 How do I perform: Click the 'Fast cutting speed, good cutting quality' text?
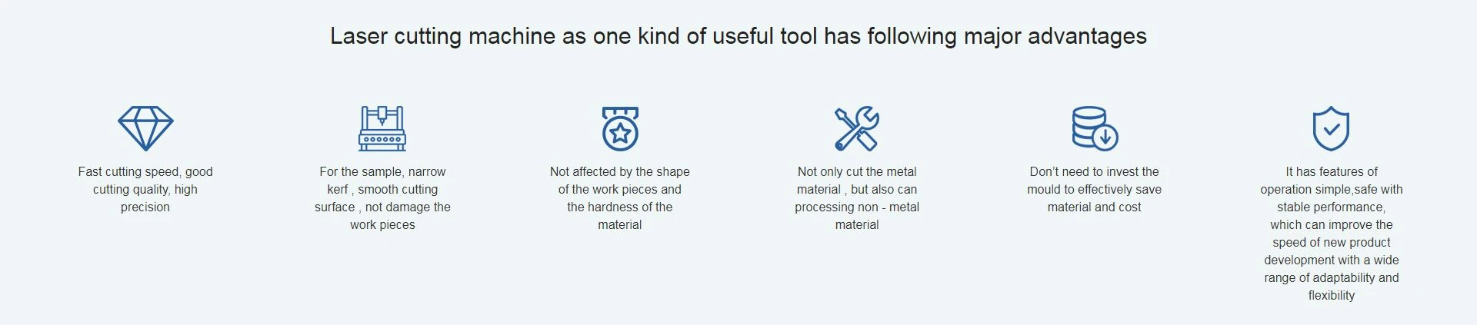tap(145, 181)
